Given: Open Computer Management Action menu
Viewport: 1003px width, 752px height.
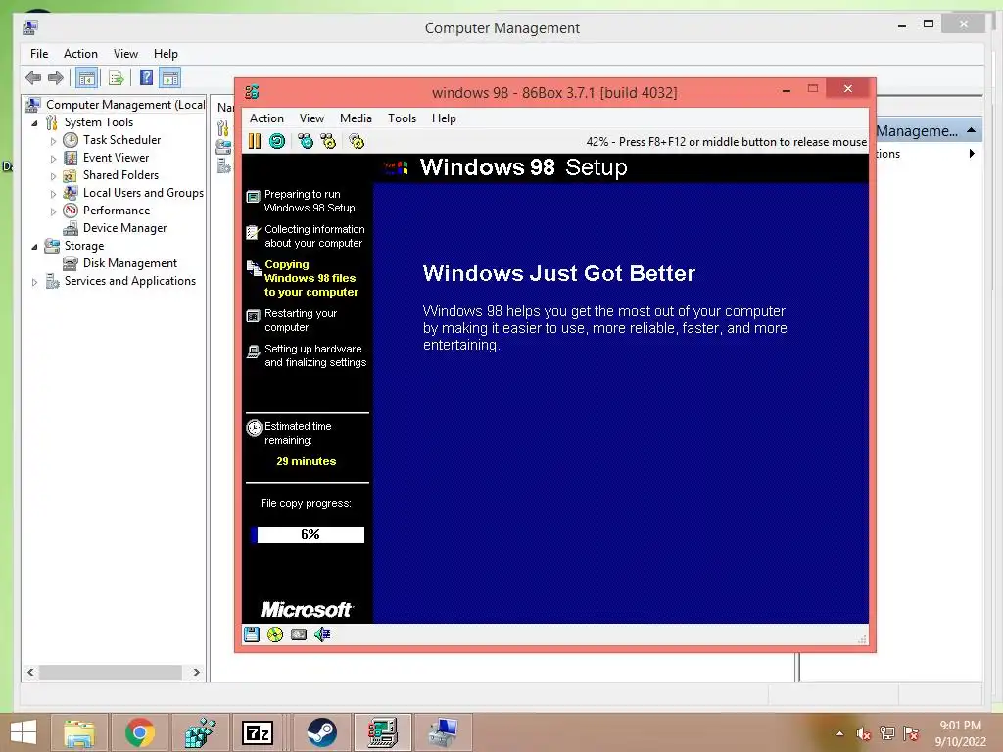Looking at the screenshot, I should [x=80, y=54].
